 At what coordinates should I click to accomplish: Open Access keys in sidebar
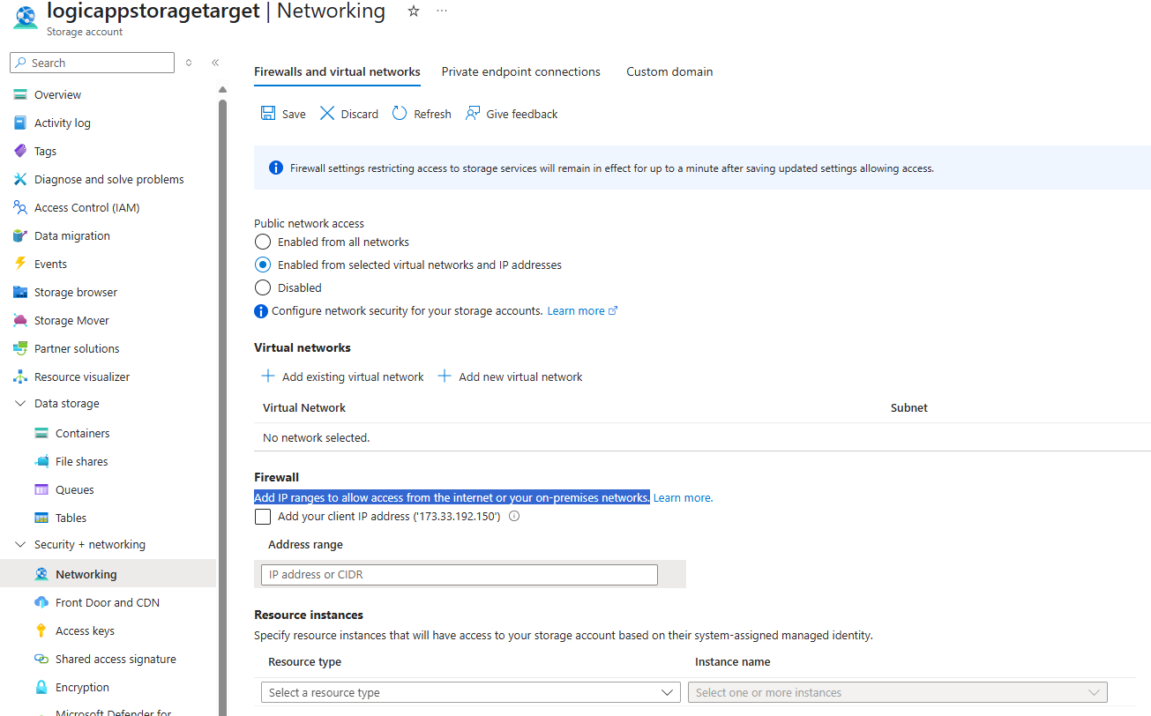85,630
